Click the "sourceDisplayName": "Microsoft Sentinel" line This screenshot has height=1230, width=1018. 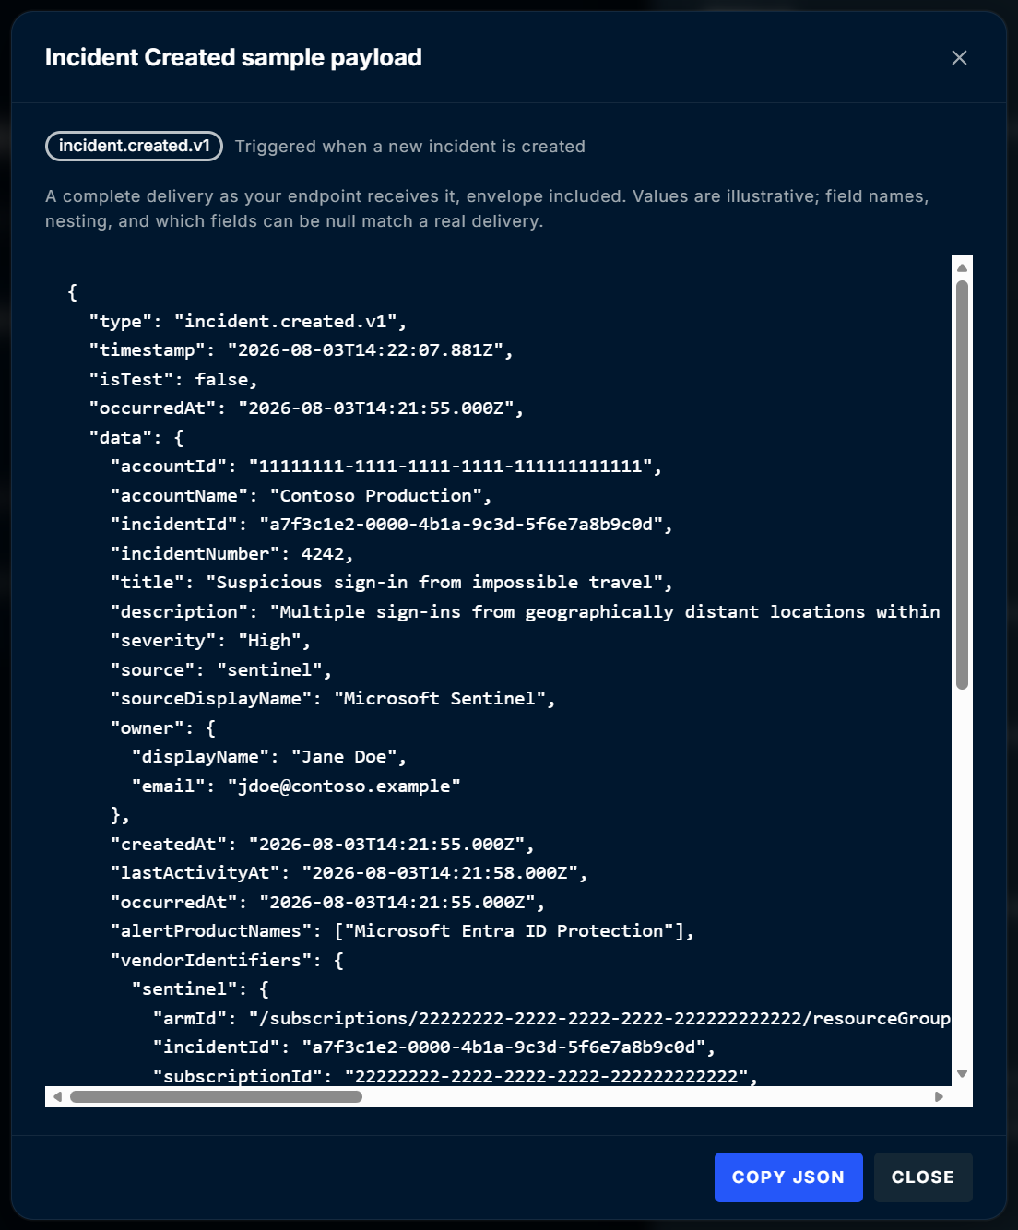coord(333,699)
